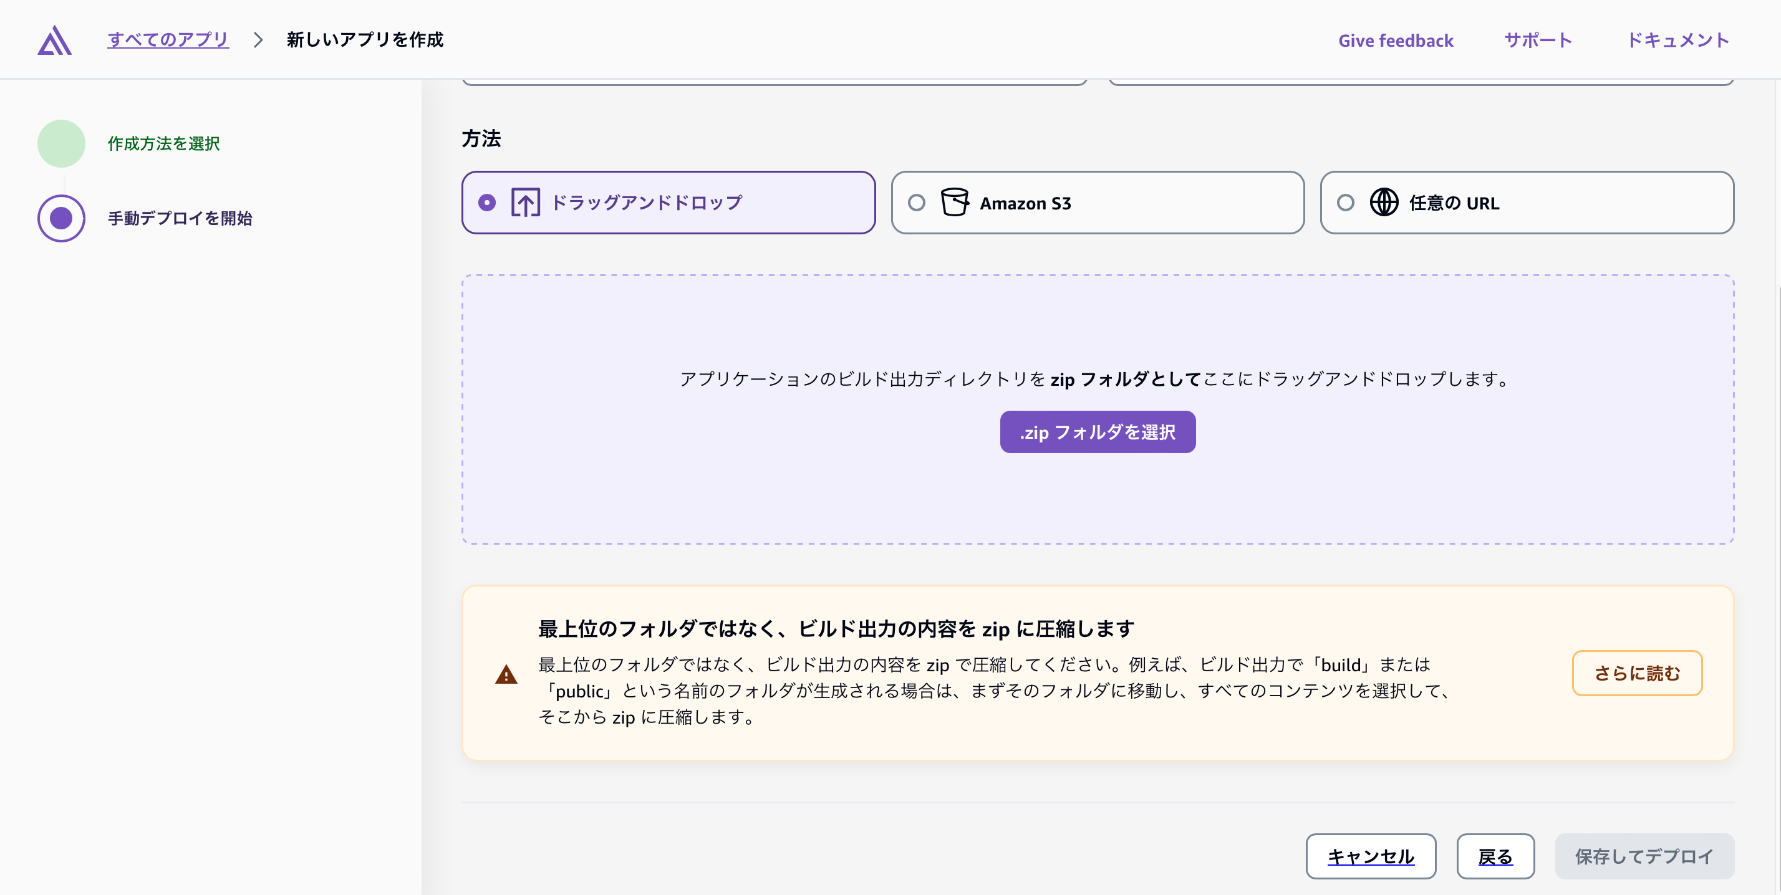This screenshot has height=895, width=1781.
Task: Click the AWS Amplify logo icon
Action: pos(55,40)
